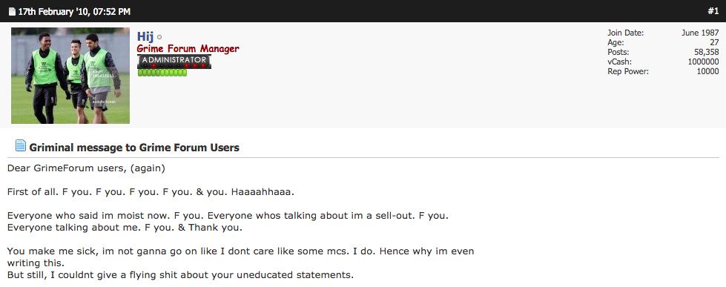726x287 pixels.
Task: Click the post status icon beside the date
Action: (x=12, y=12)
